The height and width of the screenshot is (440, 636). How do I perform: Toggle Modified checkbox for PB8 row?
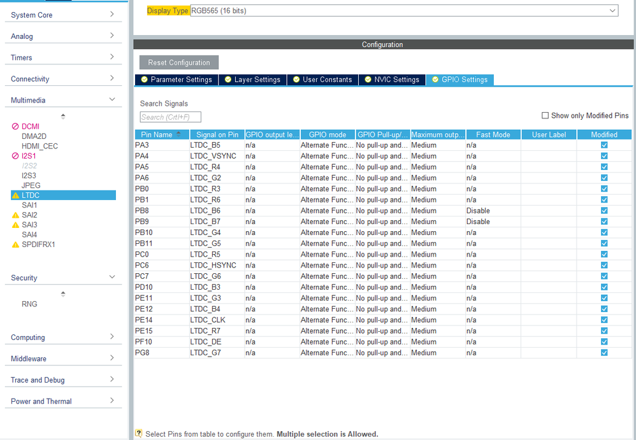[x=604, y=211]
